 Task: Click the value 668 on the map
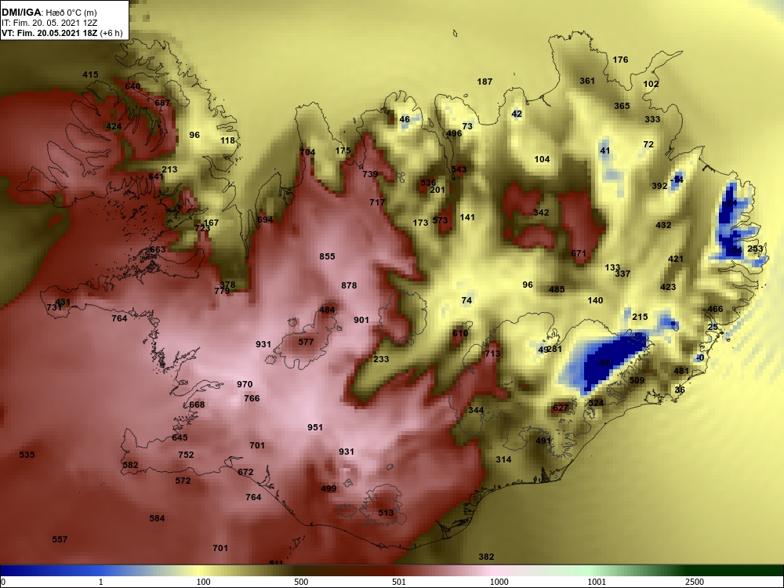tap(197, 404)
